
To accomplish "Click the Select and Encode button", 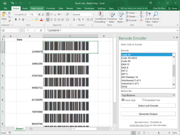I will coord(148,105).
